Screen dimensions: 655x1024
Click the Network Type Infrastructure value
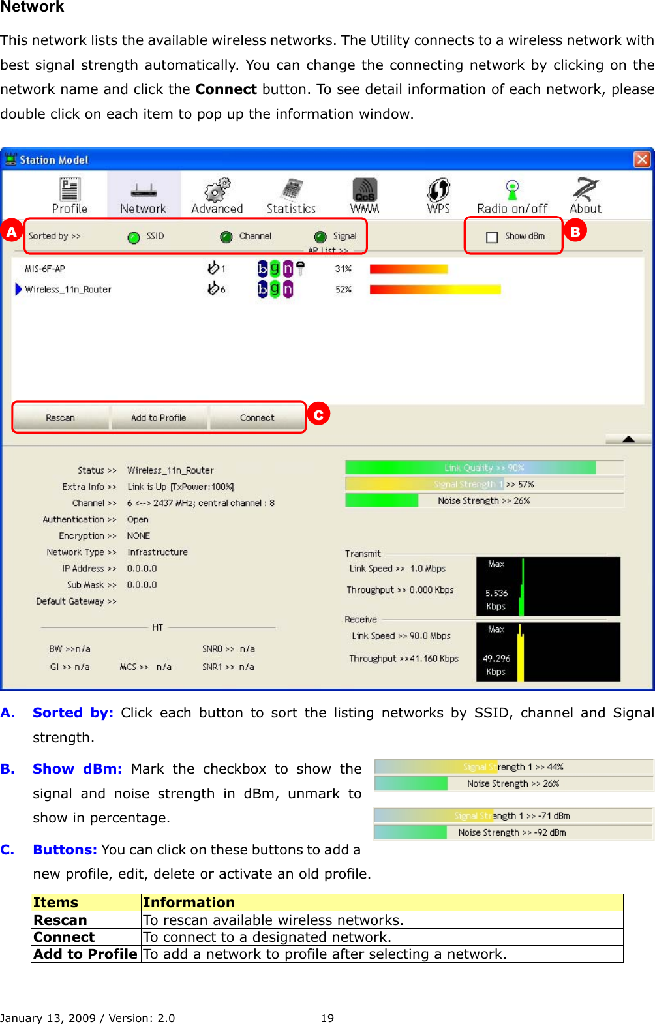point(157,552)
